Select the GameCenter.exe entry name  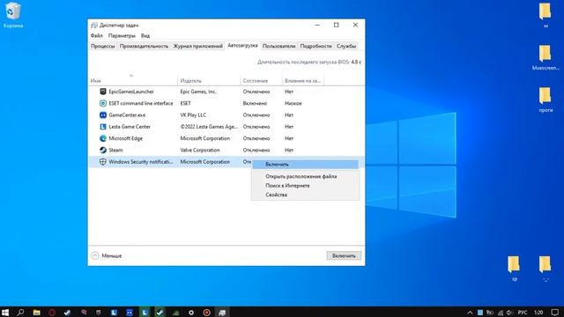tap(127, 115)
